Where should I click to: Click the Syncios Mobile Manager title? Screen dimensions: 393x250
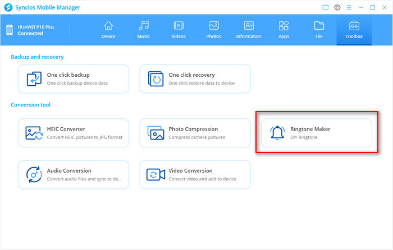(48, 7)
